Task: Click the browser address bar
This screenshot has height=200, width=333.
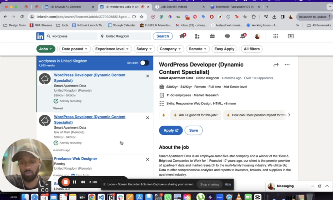Action: 83,17
